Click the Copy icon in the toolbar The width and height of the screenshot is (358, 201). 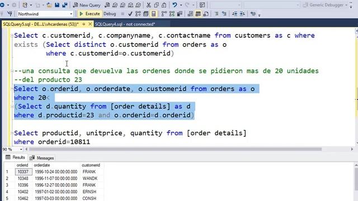coord(157,5)
